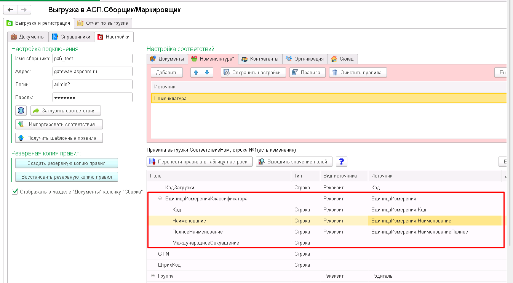Screen dimensions: 513x283
Task: Select the Код field row
Action: 326,210
